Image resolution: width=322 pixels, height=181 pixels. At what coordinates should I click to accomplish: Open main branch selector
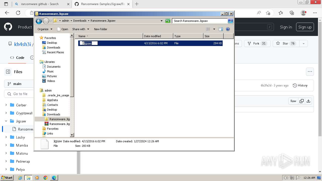point(19,84)
